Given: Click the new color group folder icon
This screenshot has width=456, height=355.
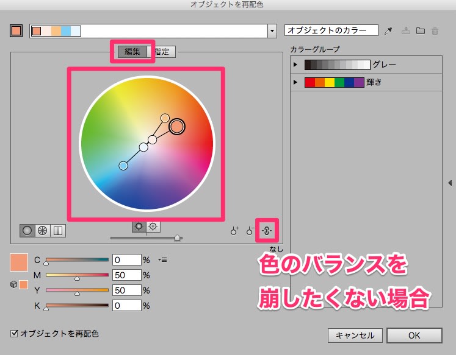Looking at the screenshot, I should tap(421, 30).
